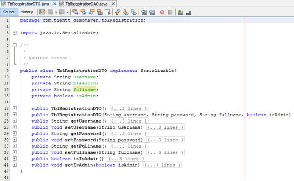Collapse the import fold on line 3

(14, 33)
